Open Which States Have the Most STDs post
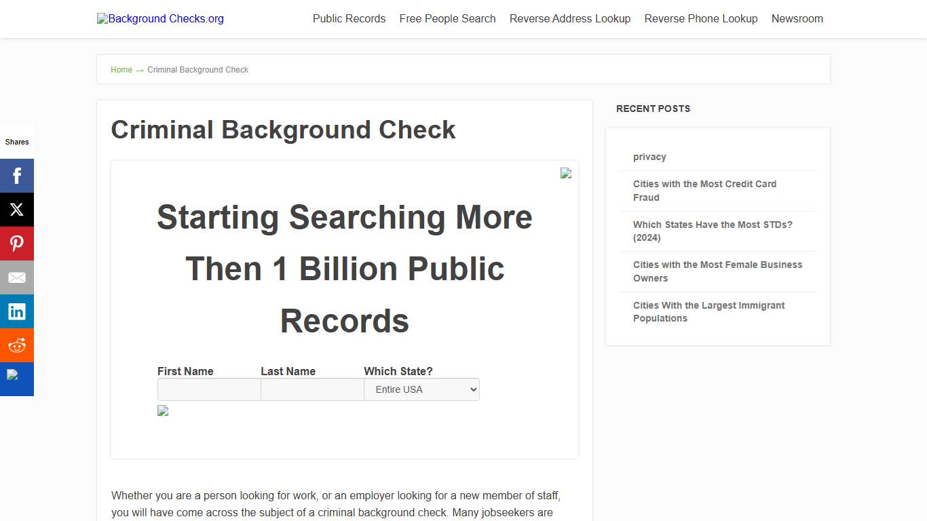927x521 pixels. (x=713, y=231)
